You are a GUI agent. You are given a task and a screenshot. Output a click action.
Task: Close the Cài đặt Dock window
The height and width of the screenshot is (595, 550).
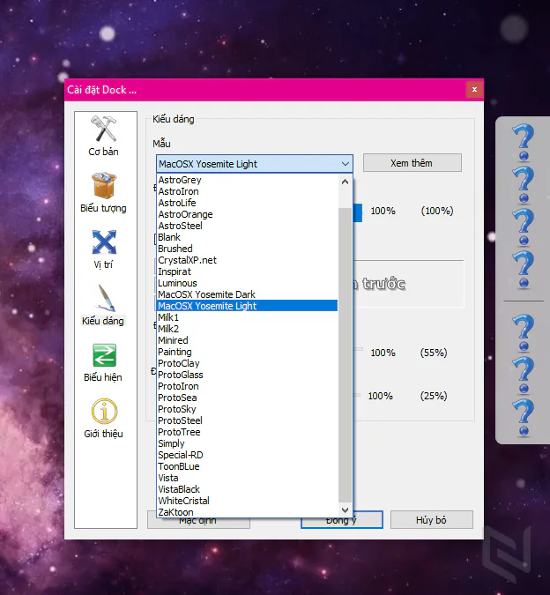[x=474, y=90]
